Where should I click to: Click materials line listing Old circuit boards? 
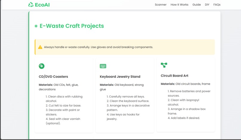tap(185, 84)
